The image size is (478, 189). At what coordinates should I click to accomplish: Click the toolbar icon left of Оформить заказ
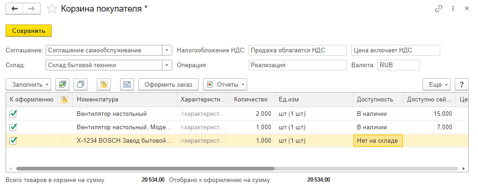pyautogui.click(x=127, y=84)
